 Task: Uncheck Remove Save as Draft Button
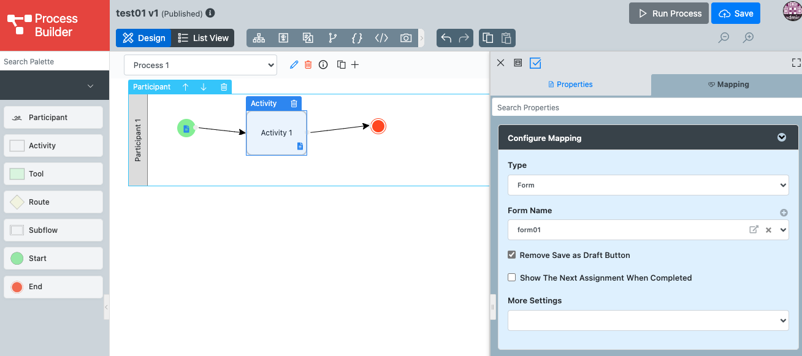pos(512,255)
